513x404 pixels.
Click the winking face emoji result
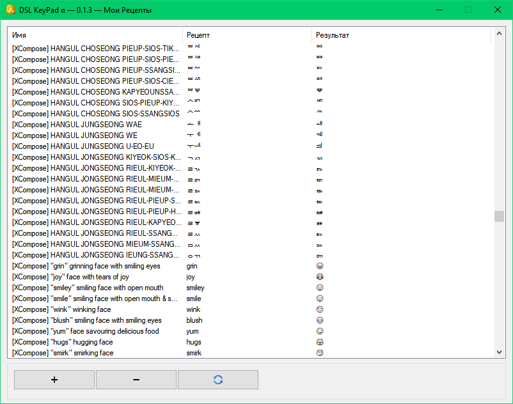coord(320,309)
